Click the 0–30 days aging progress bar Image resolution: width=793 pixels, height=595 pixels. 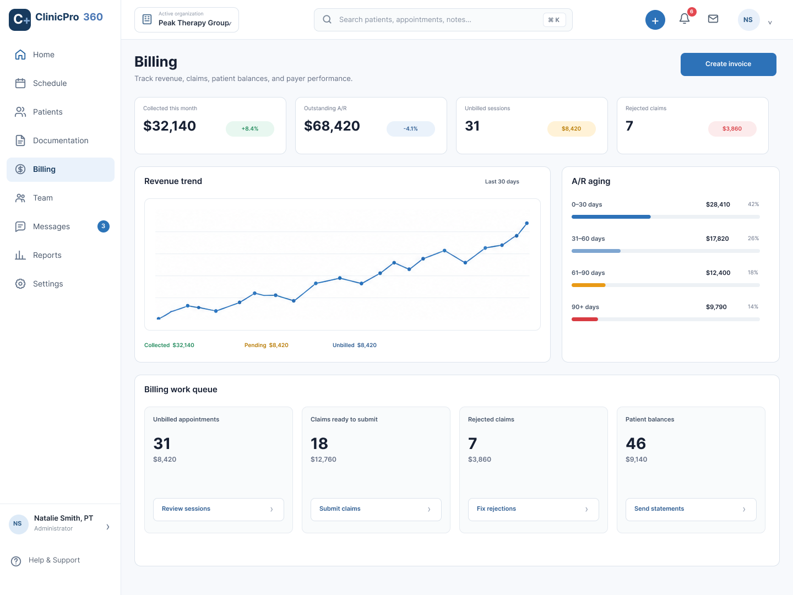(666, 217)
